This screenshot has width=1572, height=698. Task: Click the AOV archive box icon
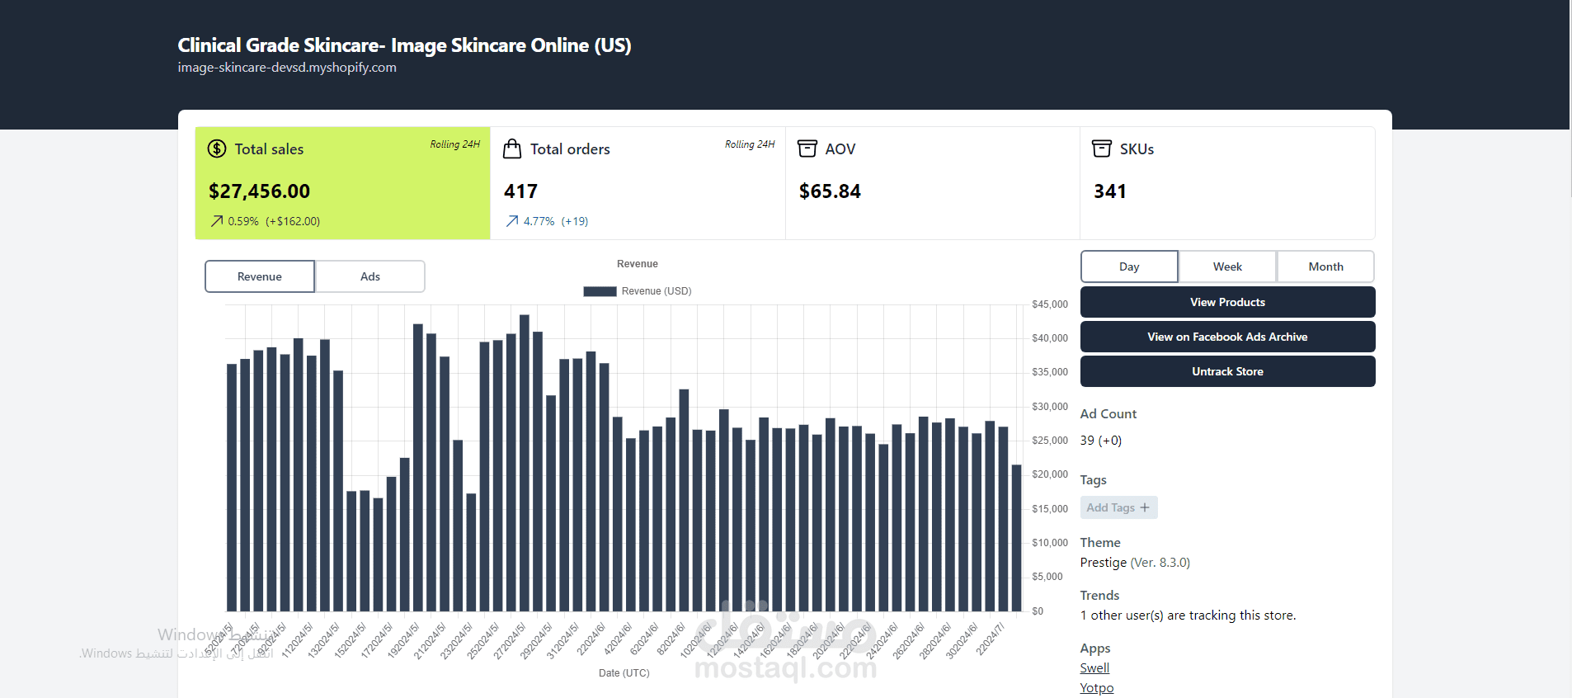(x=807, y=149)
